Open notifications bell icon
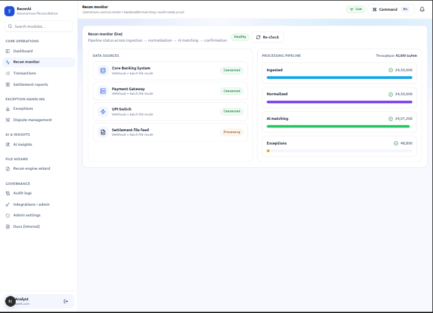433x313 pixels. tap(422, 9)
